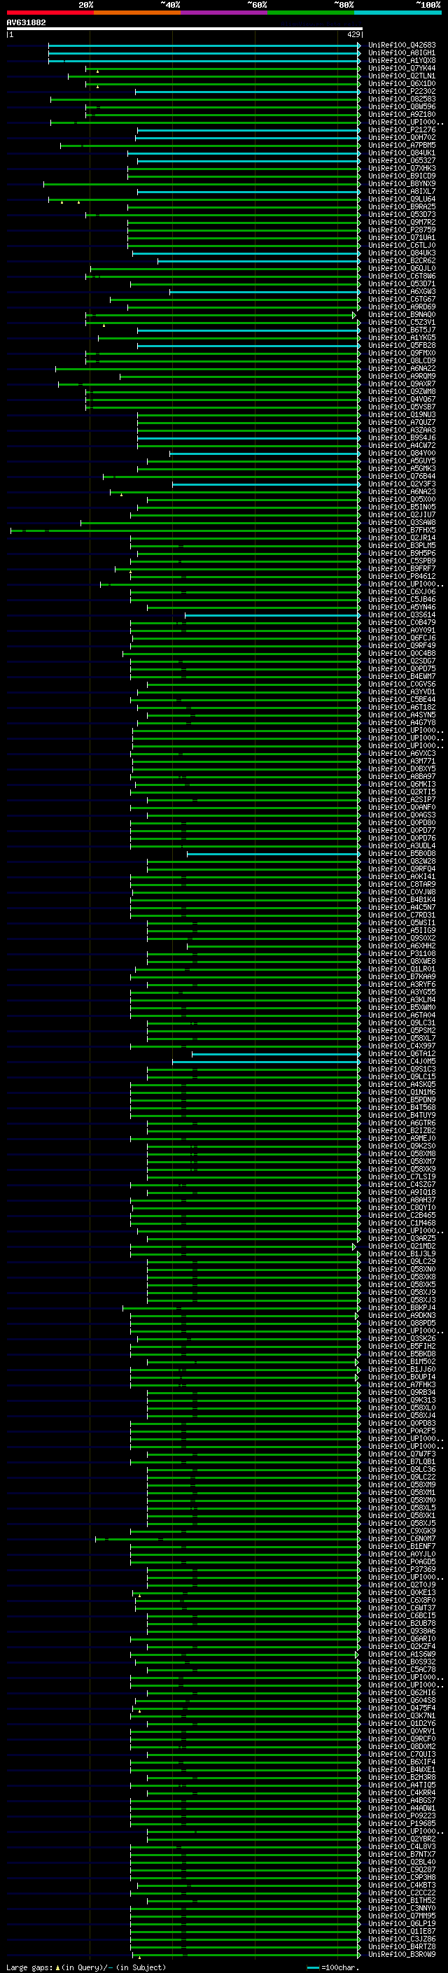Click label UniRef100_A6XGW3

coord(402,292)
